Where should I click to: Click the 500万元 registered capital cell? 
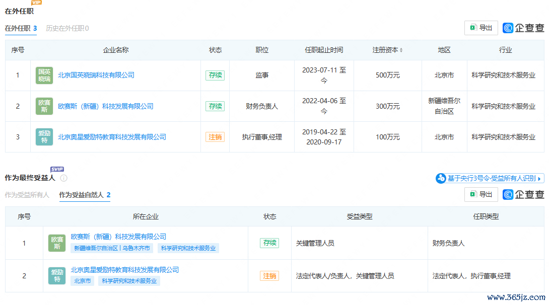pos(388,75)
